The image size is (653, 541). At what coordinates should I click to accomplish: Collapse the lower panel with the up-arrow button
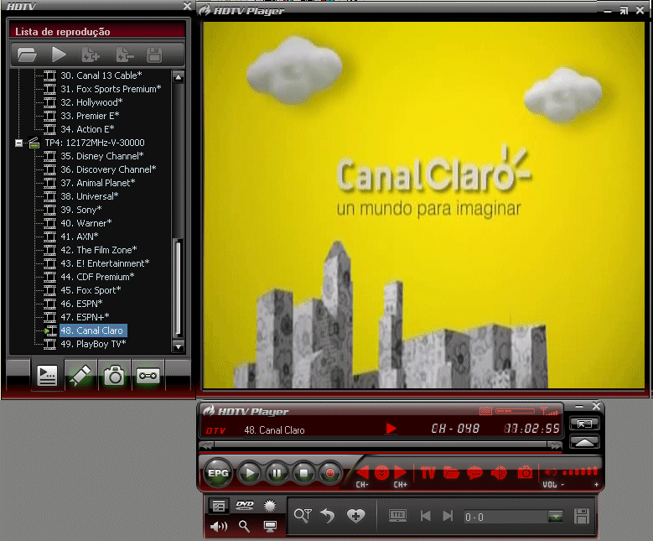[584, 442]
